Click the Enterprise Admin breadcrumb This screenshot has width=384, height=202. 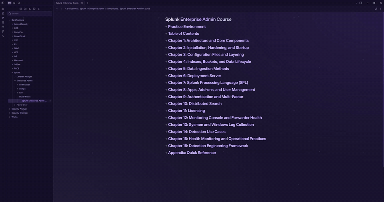click(x=96, y=8)
